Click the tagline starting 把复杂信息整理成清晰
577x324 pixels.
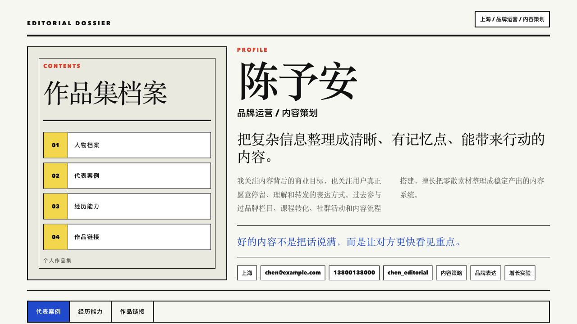point(391,148)
